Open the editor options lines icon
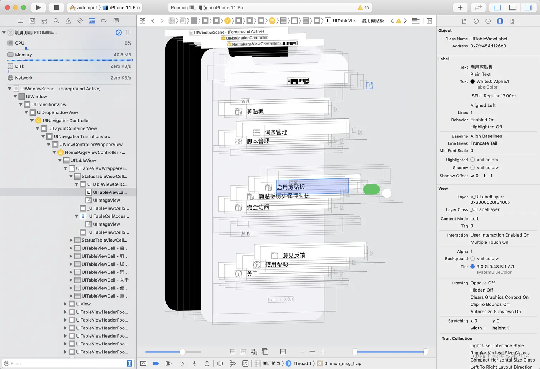 coord(416,21)
